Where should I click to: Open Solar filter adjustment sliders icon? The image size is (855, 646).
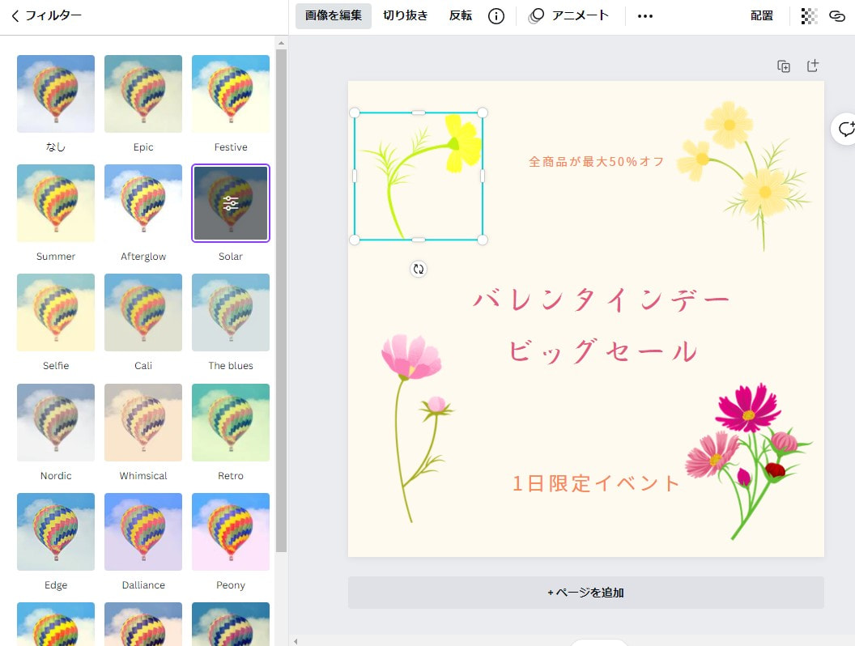(231, 203)
